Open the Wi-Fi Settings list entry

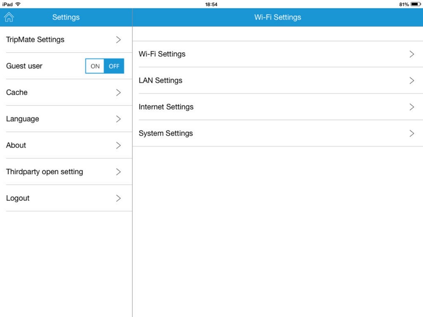278,54
